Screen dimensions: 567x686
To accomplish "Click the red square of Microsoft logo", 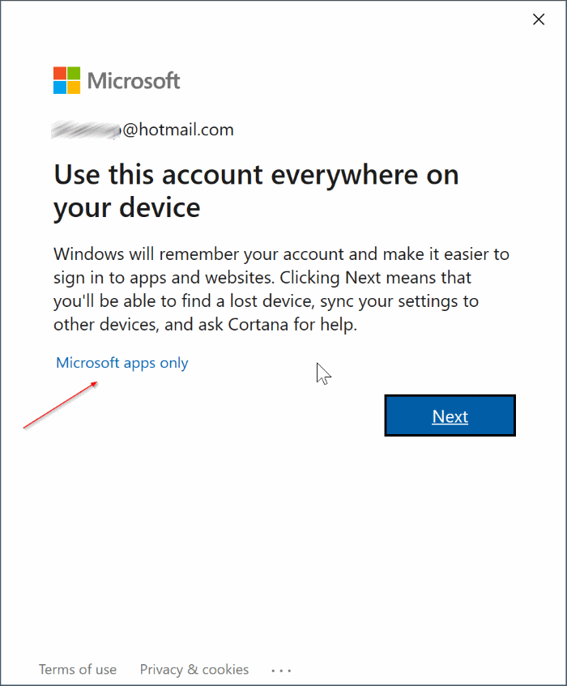I will pyautogui.click(x=60, y=74).
